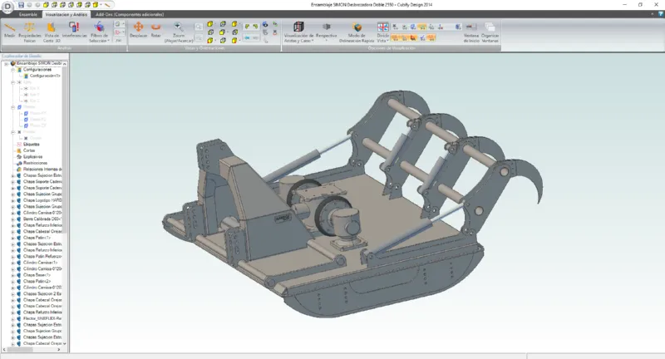665x359 pixels.
Task: Select Restricciones in the design tree
Action: pyautogui.click(x=36, y=163)
